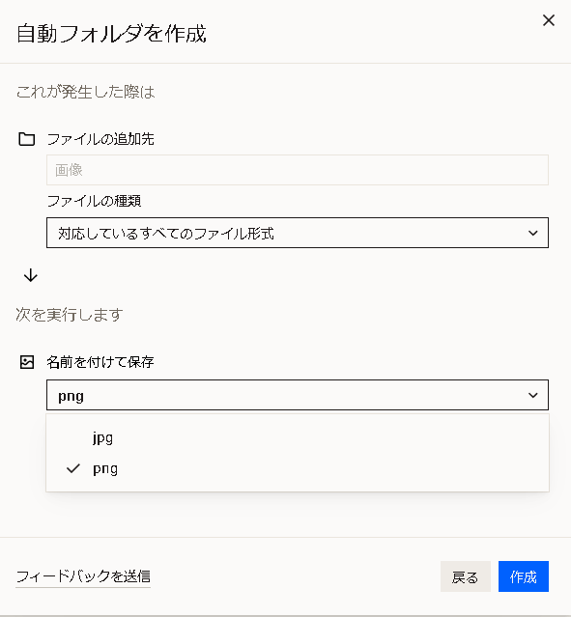Screen dimensions: 571x617
Task: Click the folder icon beside ファイルの追加先
Action: click(27, 139)
